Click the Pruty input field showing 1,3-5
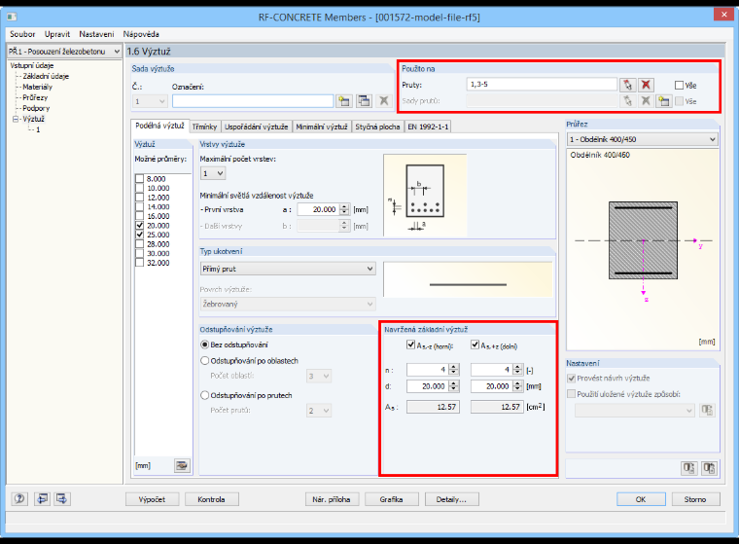The height and width of the screenshot is (544, 739). click(542, 85)
